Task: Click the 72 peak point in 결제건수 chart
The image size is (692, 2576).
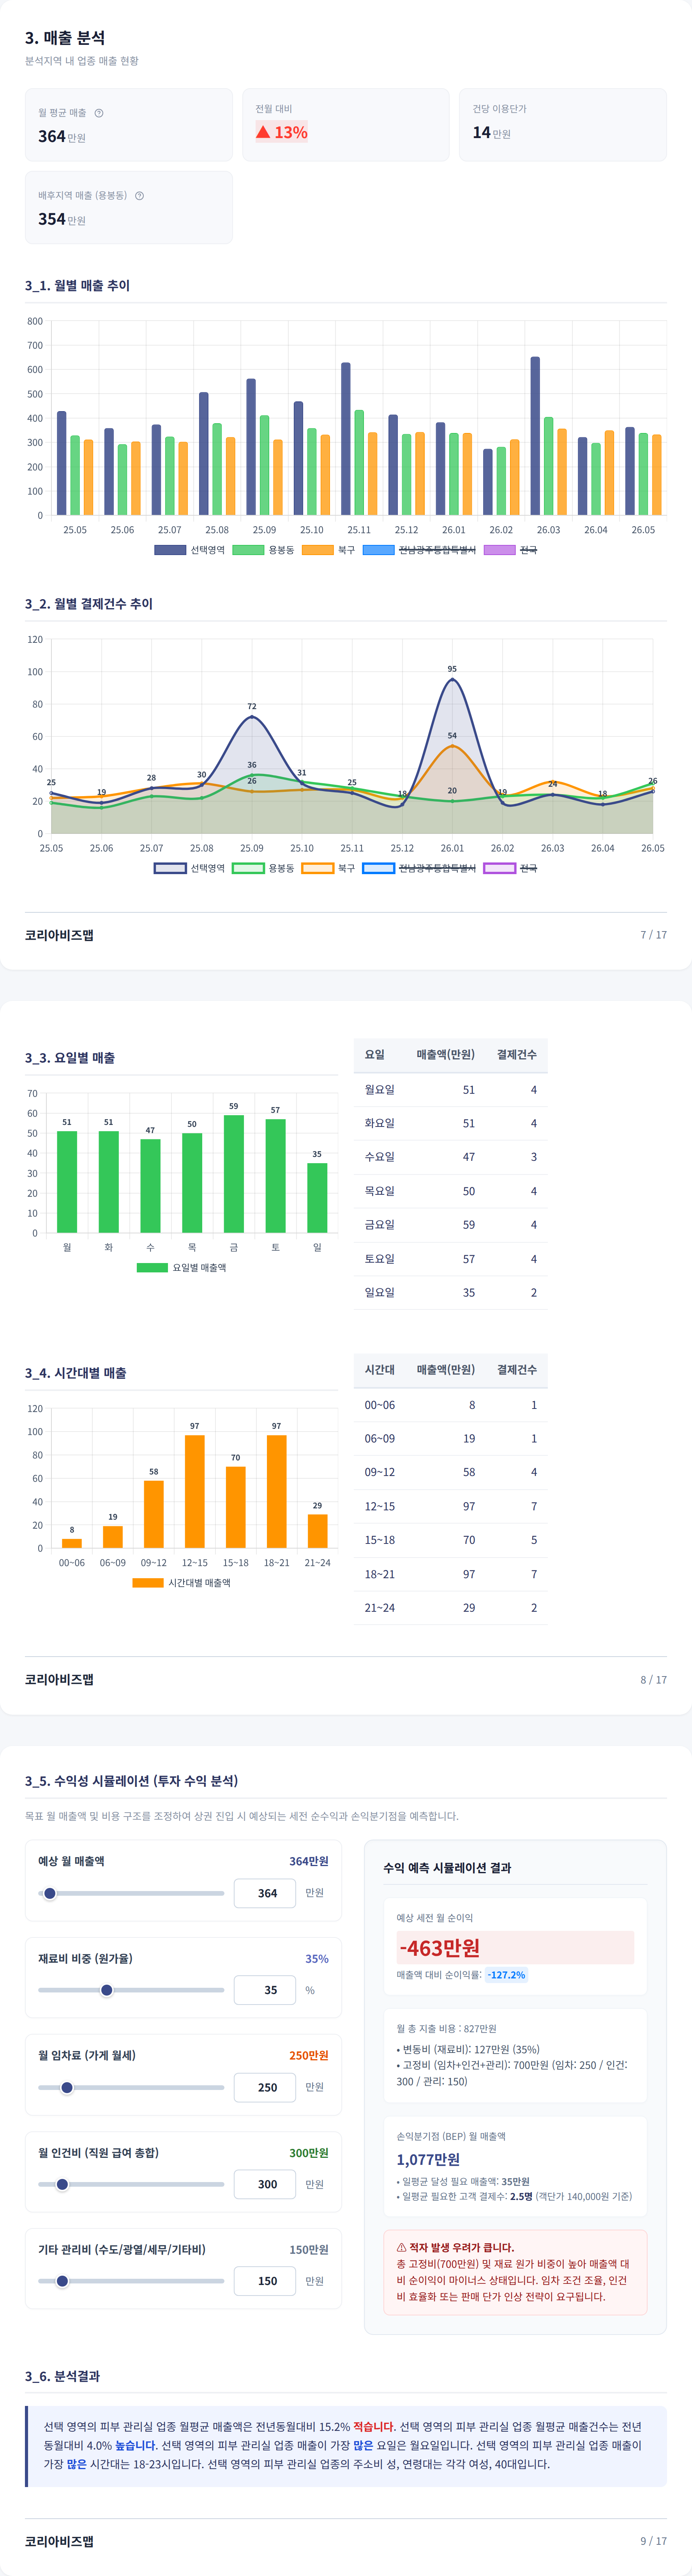Action: [x=252, y=717]
